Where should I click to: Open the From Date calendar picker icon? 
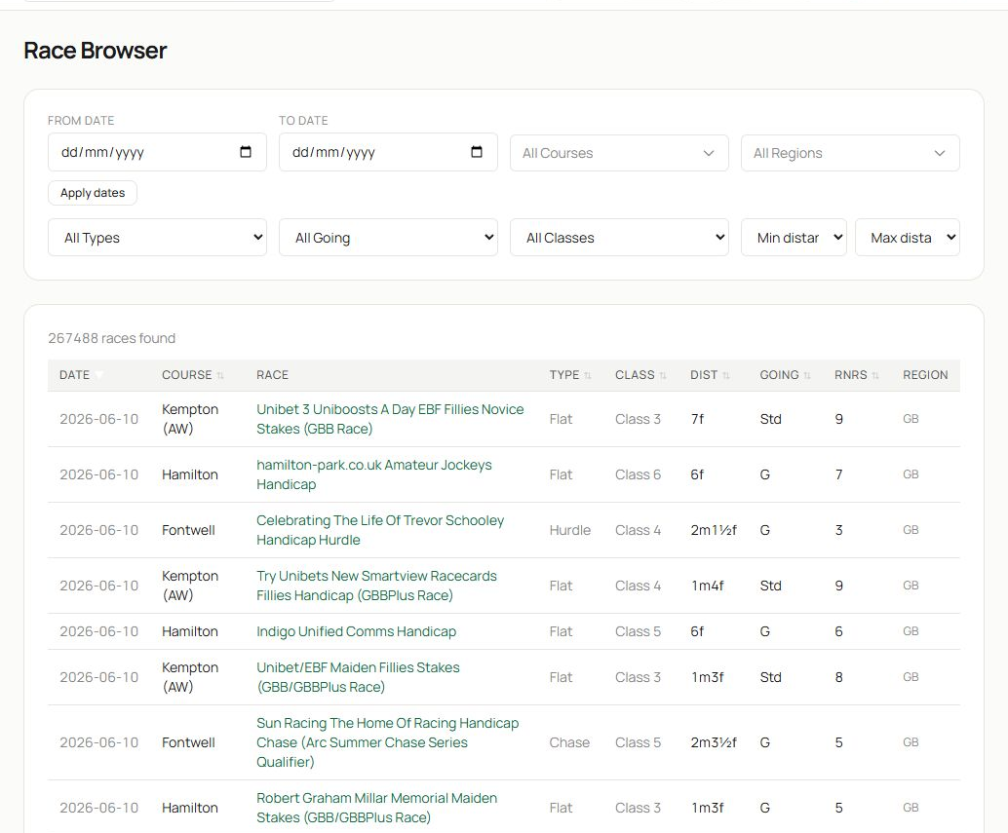245,152
